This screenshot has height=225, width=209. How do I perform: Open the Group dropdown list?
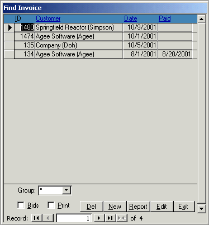coord(66,190)
